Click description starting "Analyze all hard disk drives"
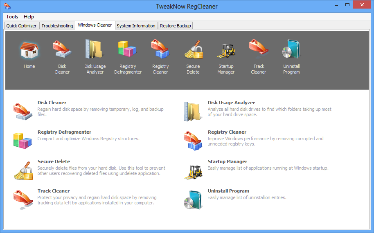 (x=269, y=112)
